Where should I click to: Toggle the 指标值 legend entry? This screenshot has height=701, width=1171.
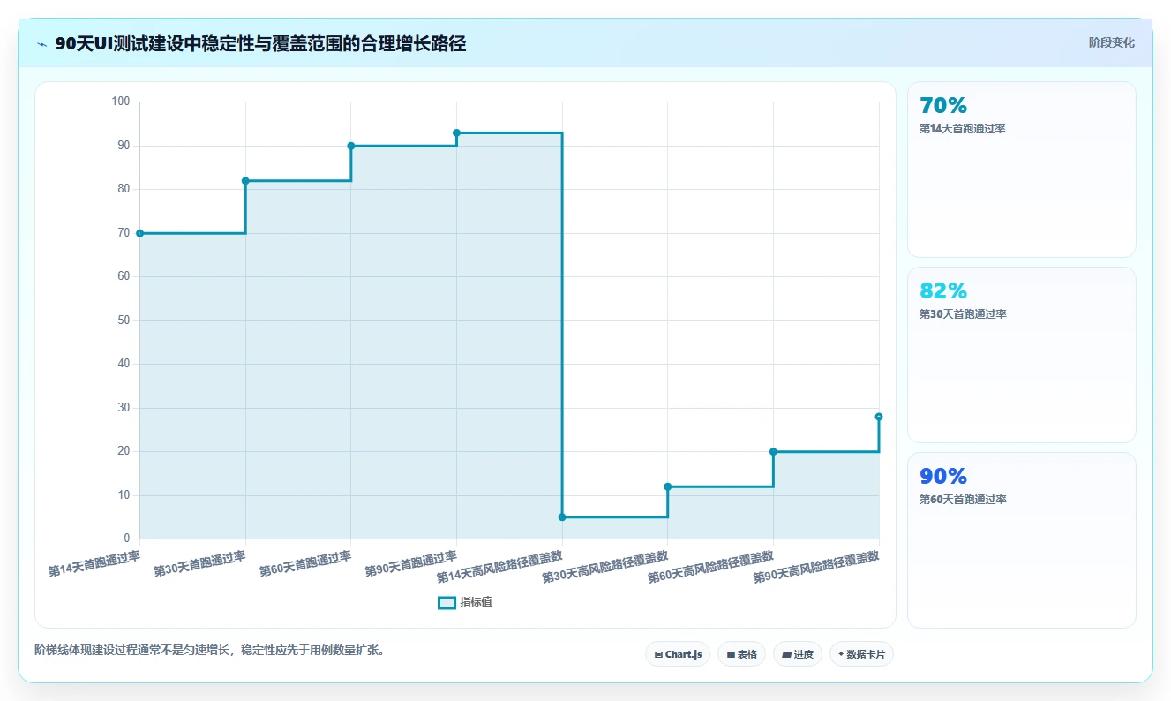coord(465,602)
